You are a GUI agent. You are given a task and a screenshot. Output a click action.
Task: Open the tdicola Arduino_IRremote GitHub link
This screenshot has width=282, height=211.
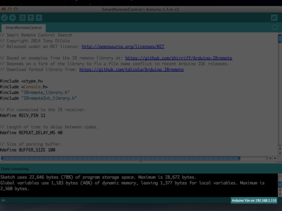pyautogui.click(x=131, y=69)
